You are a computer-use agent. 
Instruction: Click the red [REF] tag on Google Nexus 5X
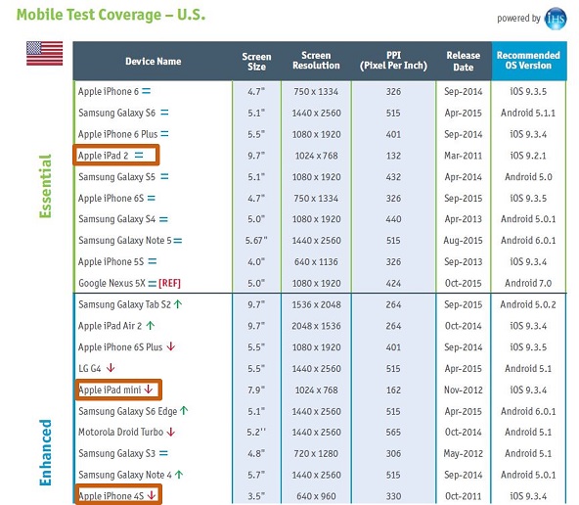click(x=169, y=284)
